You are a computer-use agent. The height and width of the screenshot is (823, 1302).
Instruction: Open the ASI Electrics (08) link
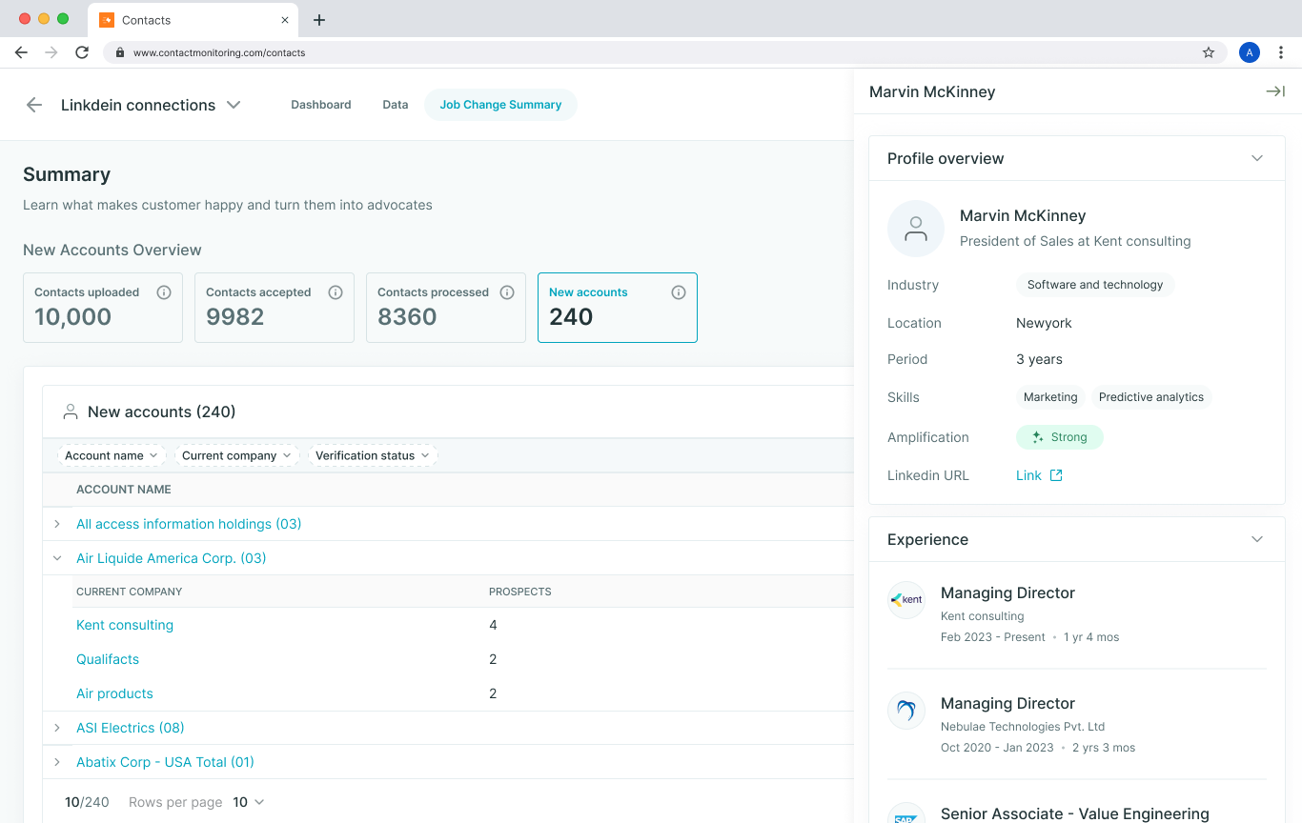coord(131,728)
